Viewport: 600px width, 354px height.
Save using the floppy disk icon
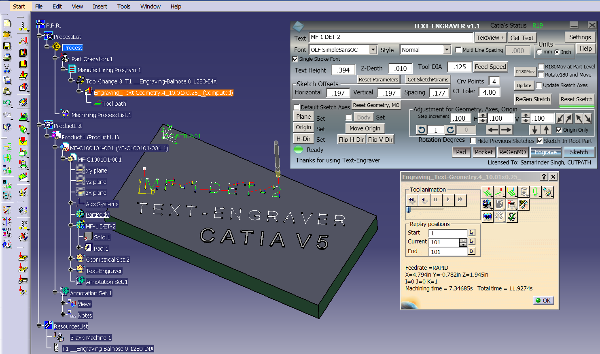pos(7,46)
